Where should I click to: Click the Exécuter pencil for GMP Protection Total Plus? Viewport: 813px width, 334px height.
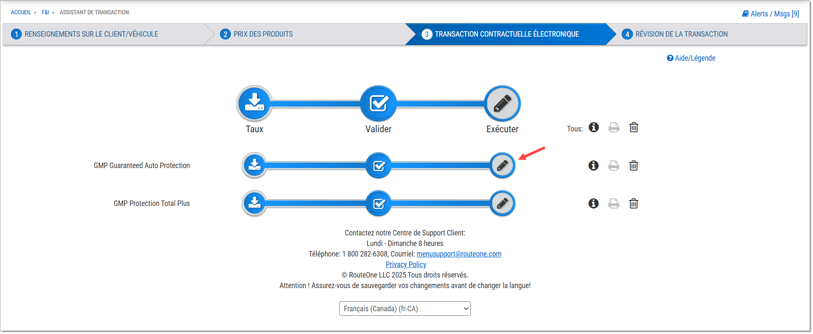pos(502,203)
